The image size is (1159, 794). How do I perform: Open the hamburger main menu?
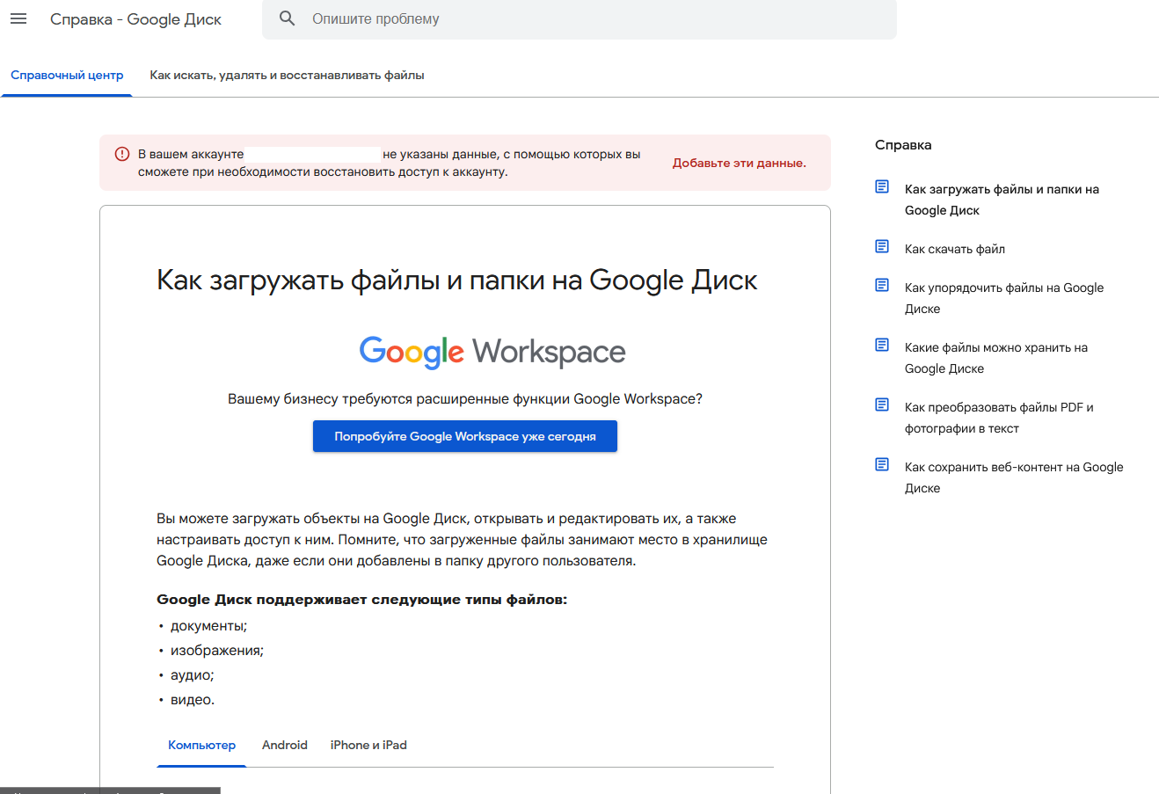coord(18,18)
